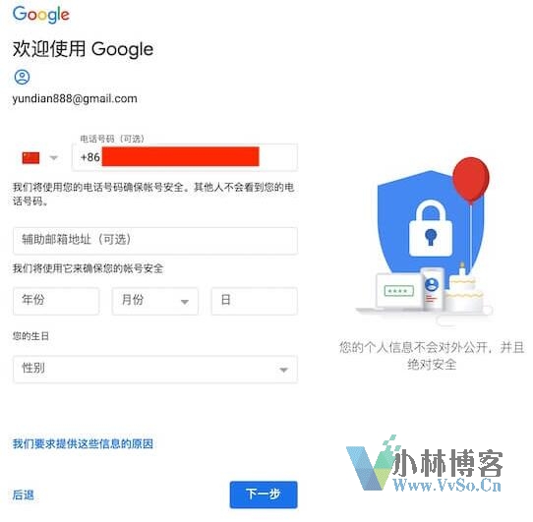Expand the 月份 month dropdown

[155, 301]
